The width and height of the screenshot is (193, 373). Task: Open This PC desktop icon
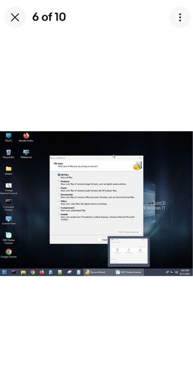(x=9, y=137)
